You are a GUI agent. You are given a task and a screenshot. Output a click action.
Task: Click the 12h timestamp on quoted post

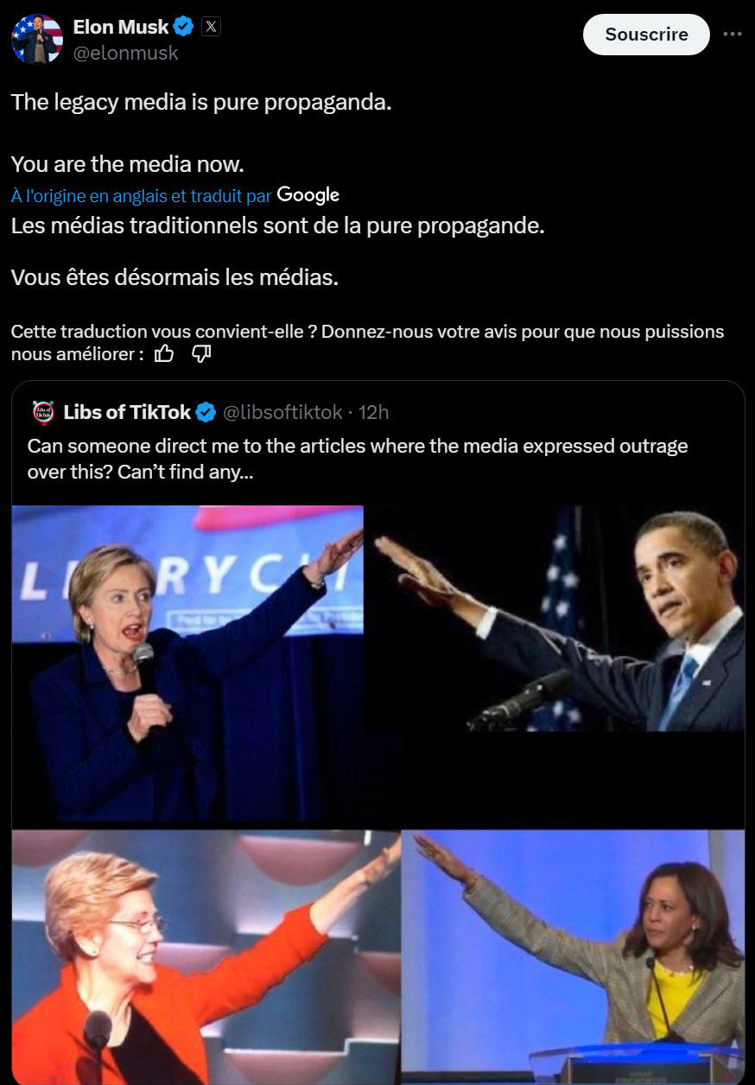point(373,412)
